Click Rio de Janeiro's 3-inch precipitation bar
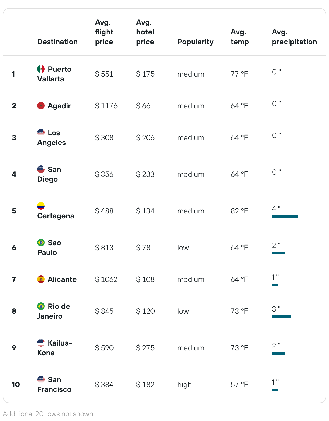The image size is (329, 421). [282, 317]
